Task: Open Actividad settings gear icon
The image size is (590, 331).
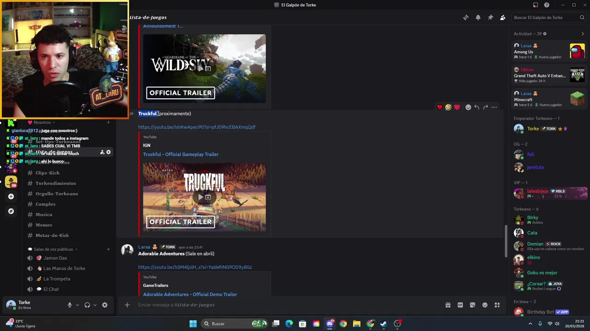Action: click(x=545, y=34)
